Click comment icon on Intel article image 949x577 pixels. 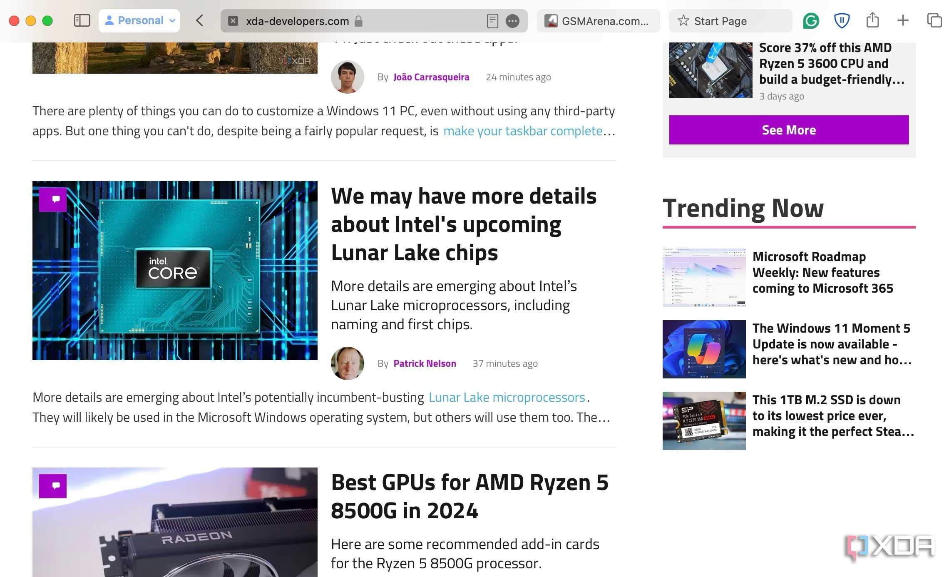[x=53, y=199]
